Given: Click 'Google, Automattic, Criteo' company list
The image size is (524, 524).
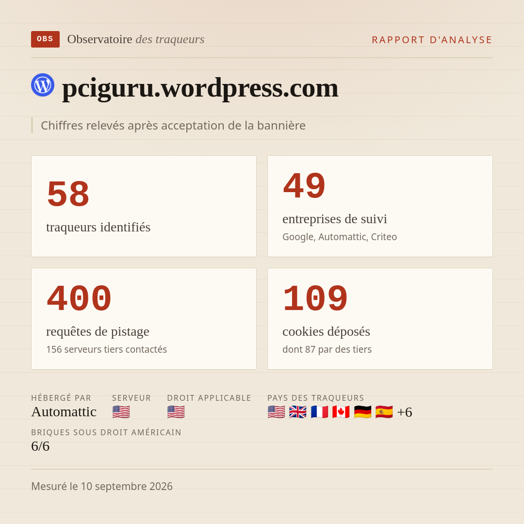Looking at the screenshot, I should tap(340, 237).
